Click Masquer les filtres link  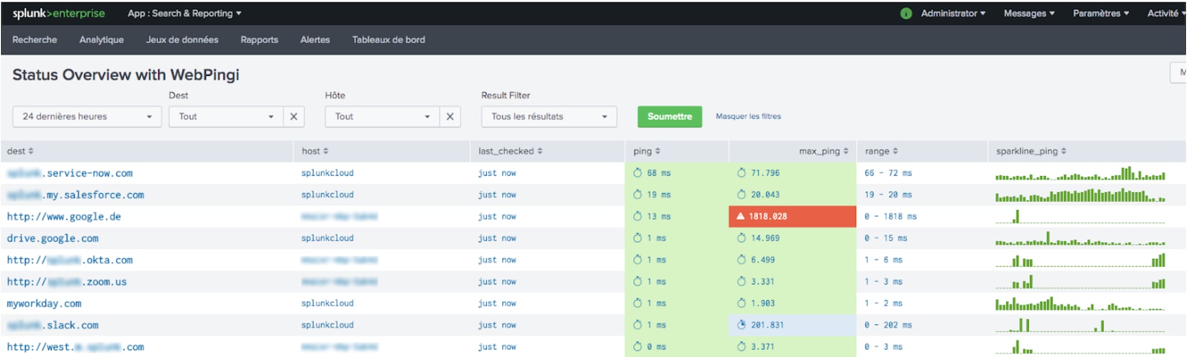(x=748, y=116)
